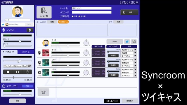Remove user ダイゴ with the X icon
The width and height of the screenshot is (187, 105).
coord(39,53)
